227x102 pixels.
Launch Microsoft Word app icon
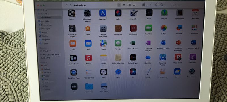pos(193,42)
